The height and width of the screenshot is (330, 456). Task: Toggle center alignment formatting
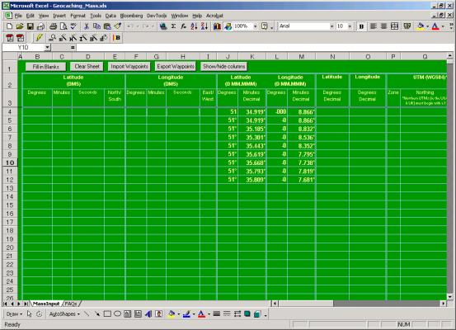tap(384, 26)
